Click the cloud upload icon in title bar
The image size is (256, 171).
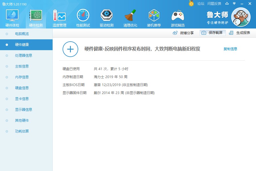point(226,4)
